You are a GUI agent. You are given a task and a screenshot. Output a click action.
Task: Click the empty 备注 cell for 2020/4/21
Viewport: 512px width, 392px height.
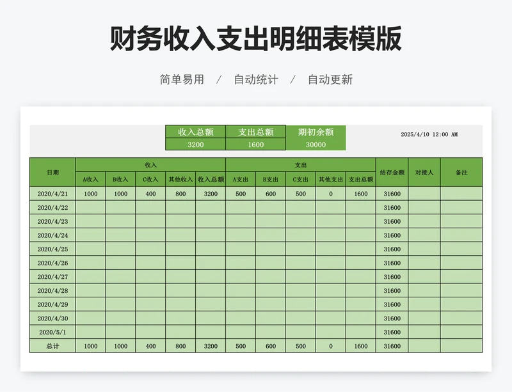click(461, 194)
